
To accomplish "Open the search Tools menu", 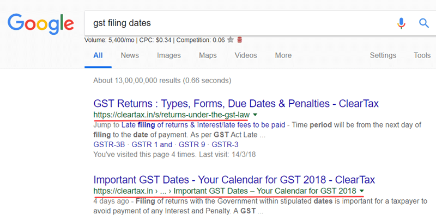I will pos(422,55).
